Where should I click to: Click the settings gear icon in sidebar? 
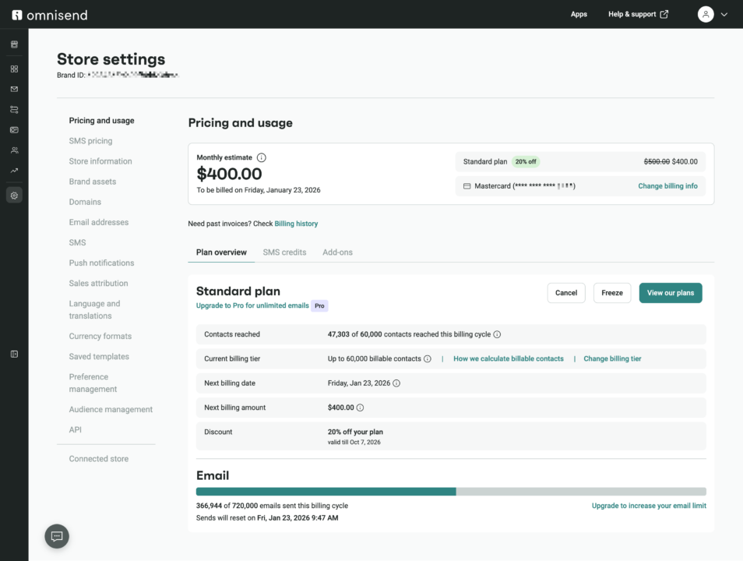click(14, 196)
